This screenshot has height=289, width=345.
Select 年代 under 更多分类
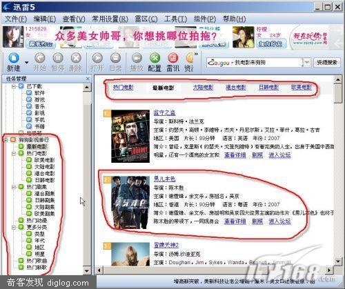[x=39, y=241]
